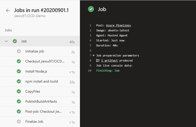The width and height of the screenshot is (196, 127).
Task: Click the artifact box icon on line 8
Action: (x=98, y=60)
